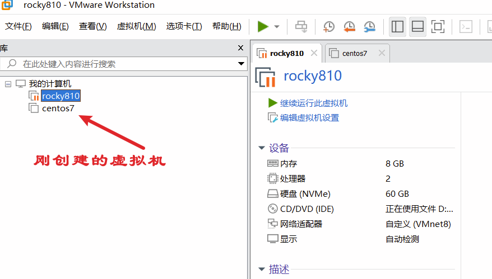The height and width of the screenshot is (279, 492).
Task: Open the 帮助(H) menu
Action: [x=227, y=26]
